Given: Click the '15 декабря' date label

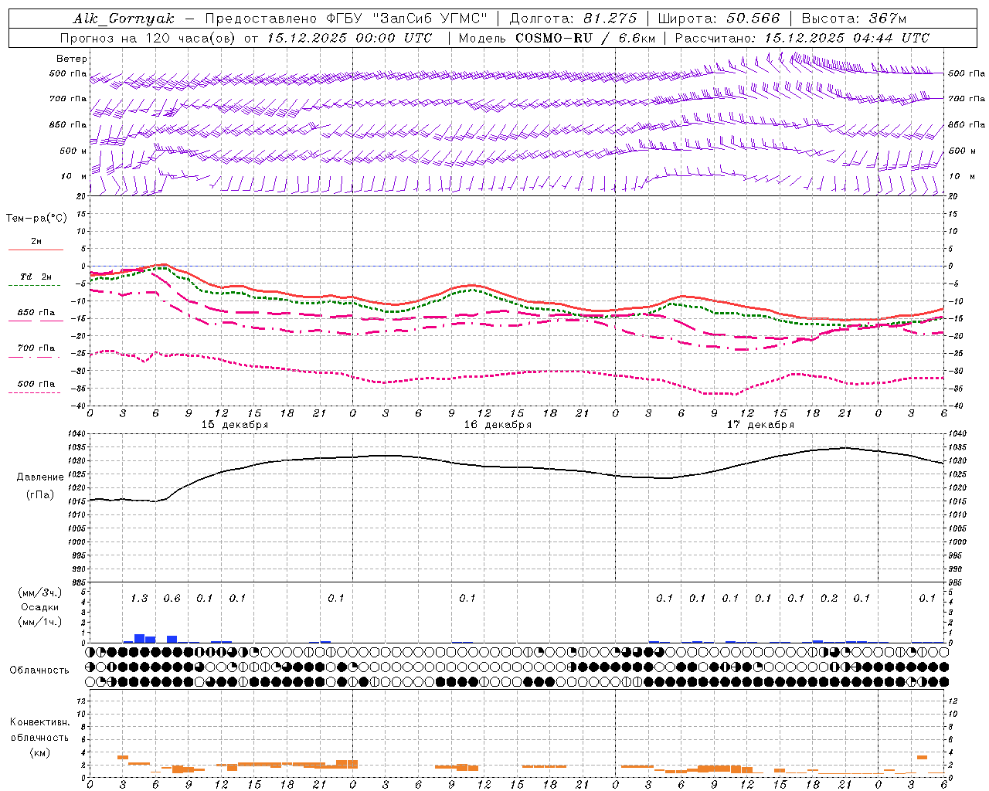Looking at the screenshot, I should 235,425.
